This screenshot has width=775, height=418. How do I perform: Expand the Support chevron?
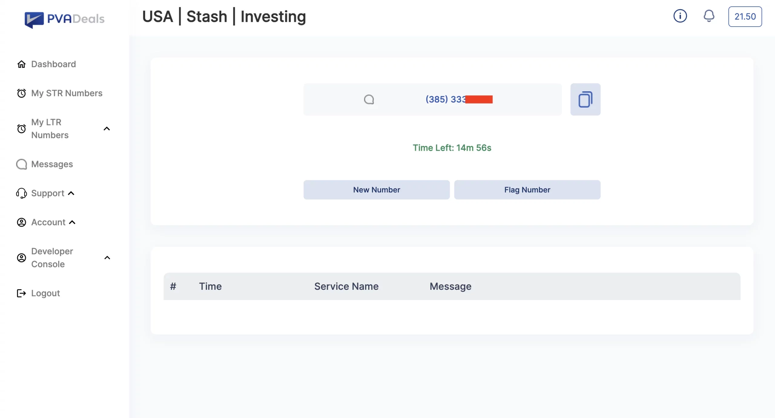71,193
